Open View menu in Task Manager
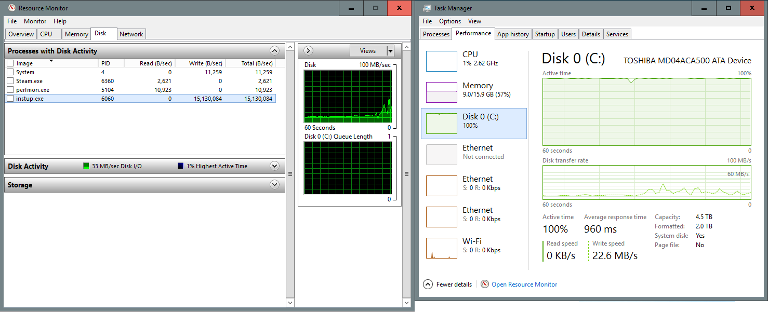The height and width of the screenshot is (312, 768). pyautogui.click(x=474, y=21)
